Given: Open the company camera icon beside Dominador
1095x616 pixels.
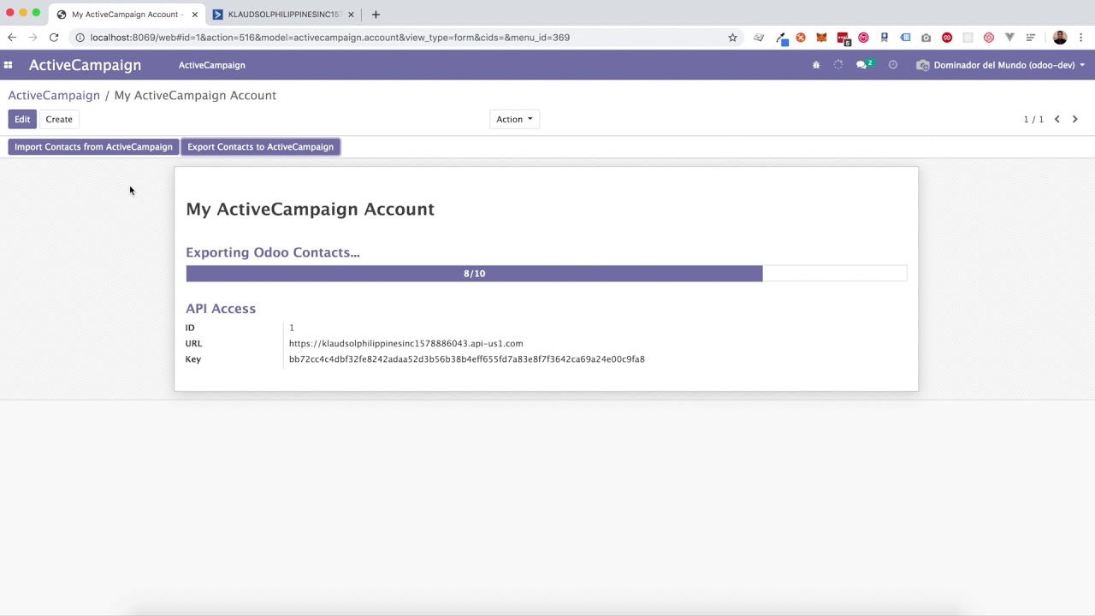Looking at the screenshot, I should pyautogui.click(x=922, y=65).
